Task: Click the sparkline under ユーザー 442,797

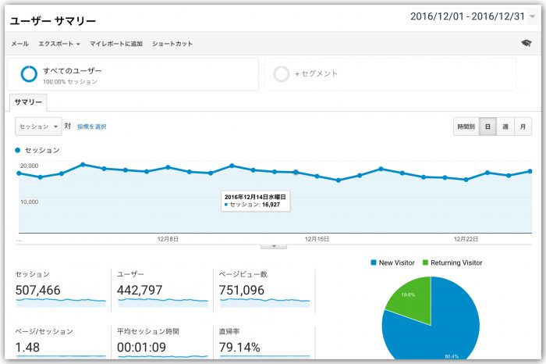Action: (161, 302)
